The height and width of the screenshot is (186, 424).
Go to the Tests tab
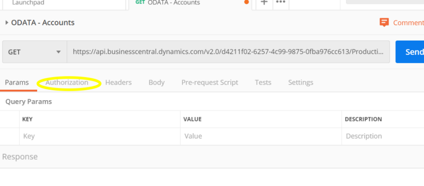pos(263,82)
